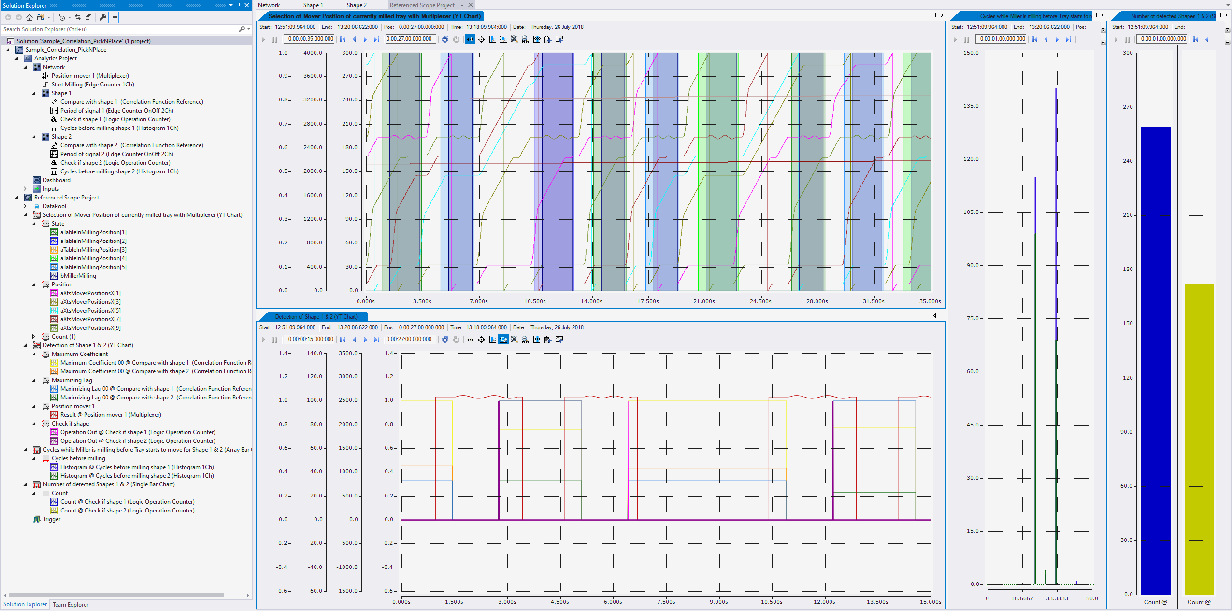Click the crossed-tools icon in the Mover Position chart
The image size is (1232, 611).
(x=514, y=39)
